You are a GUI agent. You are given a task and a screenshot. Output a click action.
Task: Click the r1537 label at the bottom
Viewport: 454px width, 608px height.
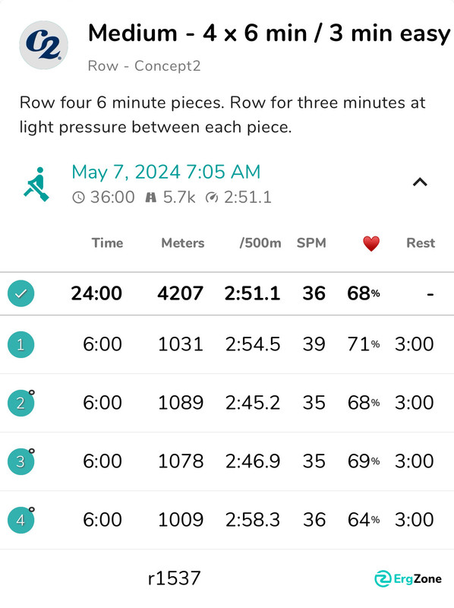pos(175,578)
